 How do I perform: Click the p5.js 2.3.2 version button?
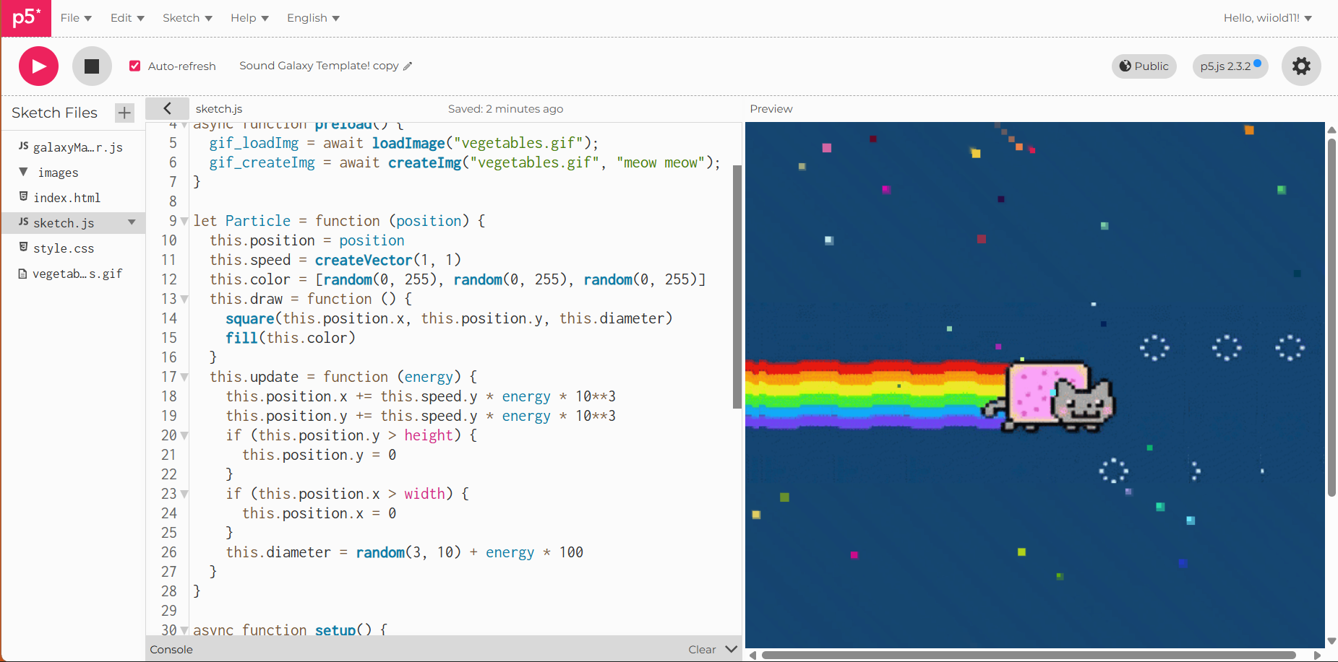point(1230,66)
